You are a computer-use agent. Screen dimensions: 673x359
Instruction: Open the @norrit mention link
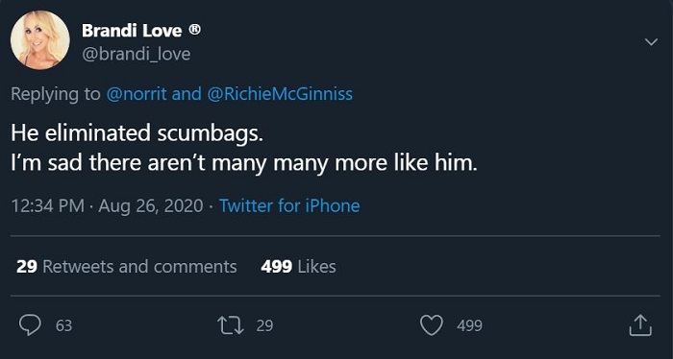137,94
